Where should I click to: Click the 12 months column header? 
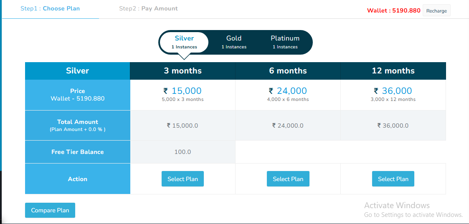tap(393, 71)
